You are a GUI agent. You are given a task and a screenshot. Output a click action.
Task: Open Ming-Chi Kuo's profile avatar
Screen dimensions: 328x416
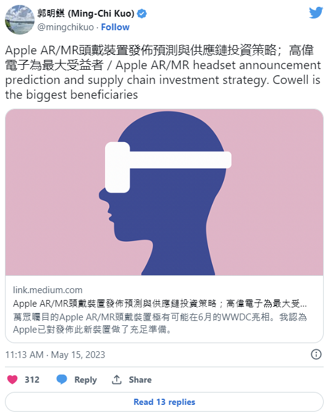pos(20,20)
